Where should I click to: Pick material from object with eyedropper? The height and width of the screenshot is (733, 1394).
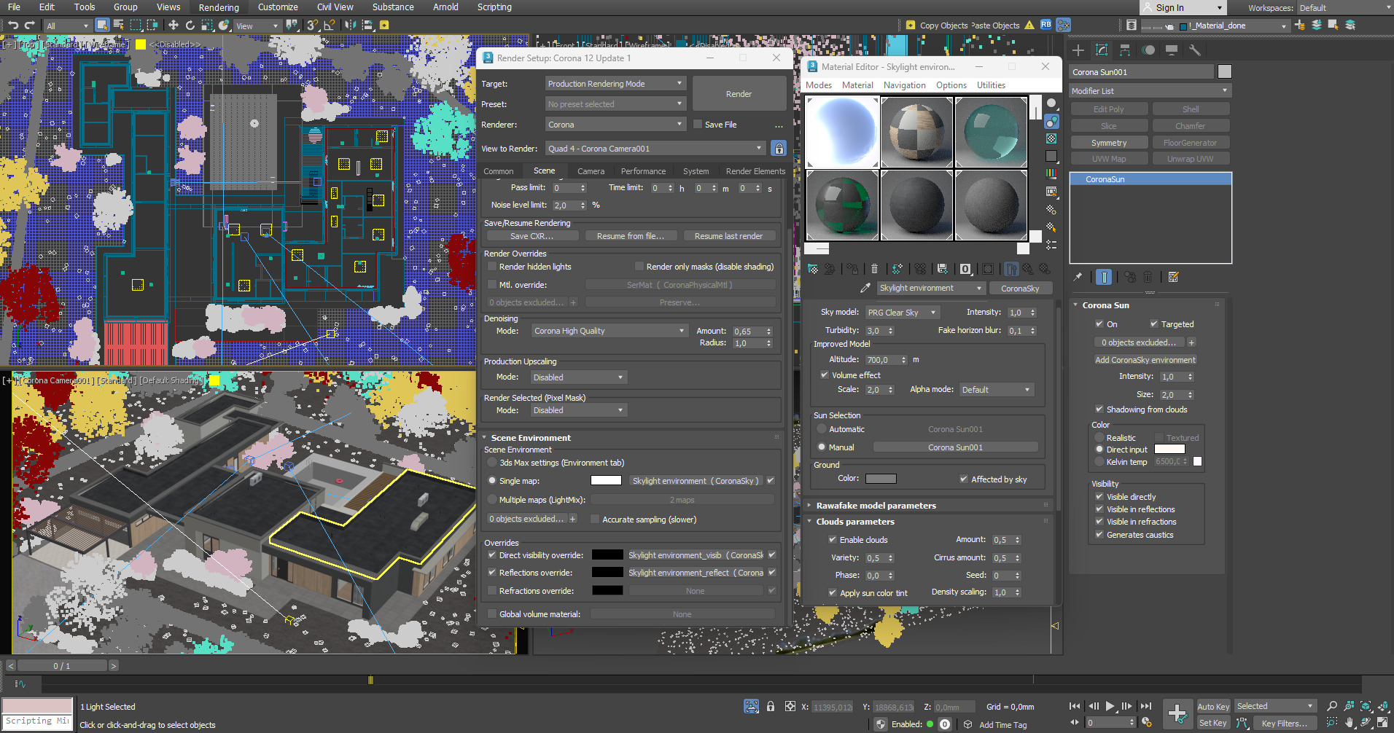865,289
